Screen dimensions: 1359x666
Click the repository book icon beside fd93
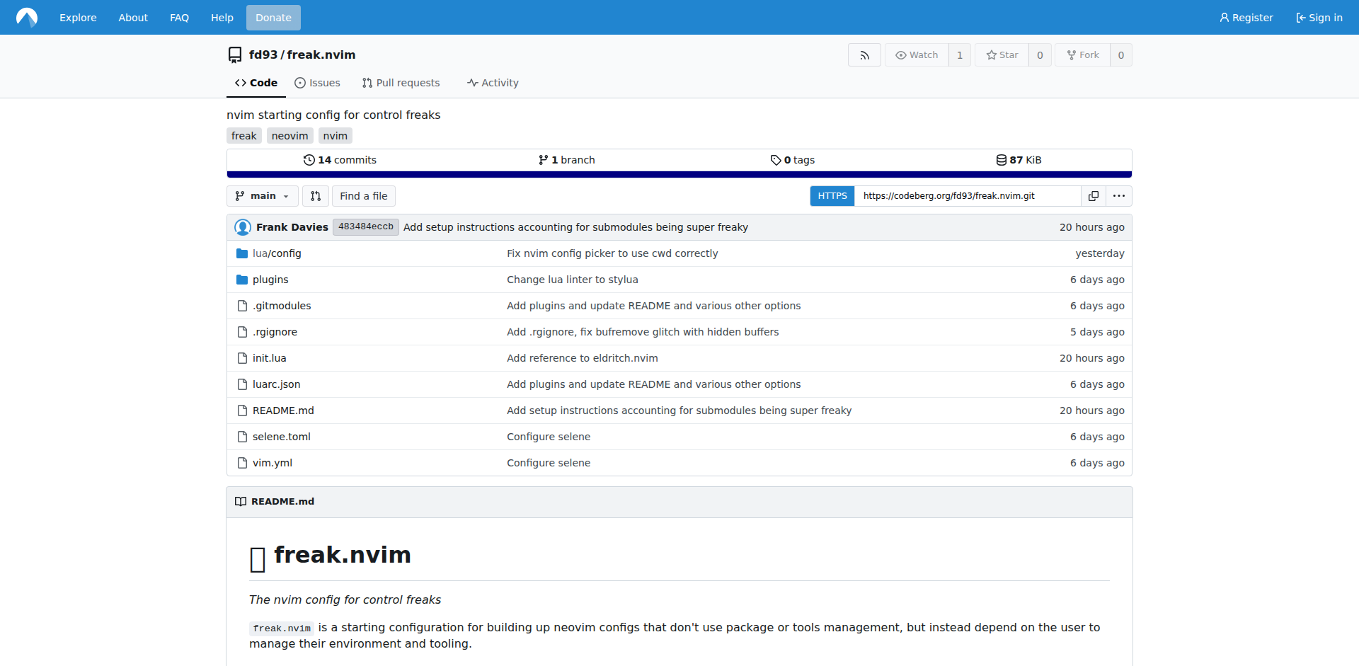click(235, 55)
